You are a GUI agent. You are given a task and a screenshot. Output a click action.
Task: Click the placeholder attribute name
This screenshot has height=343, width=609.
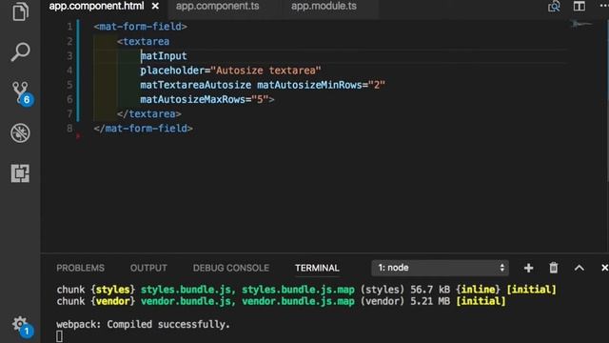coord(172,71)
